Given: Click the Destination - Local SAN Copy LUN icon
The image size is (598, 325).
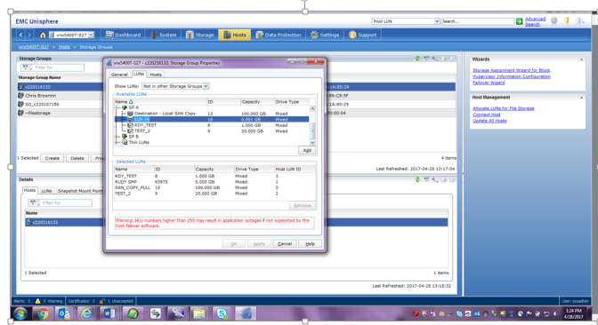Looking at the screenshot, I should point(131,114).
